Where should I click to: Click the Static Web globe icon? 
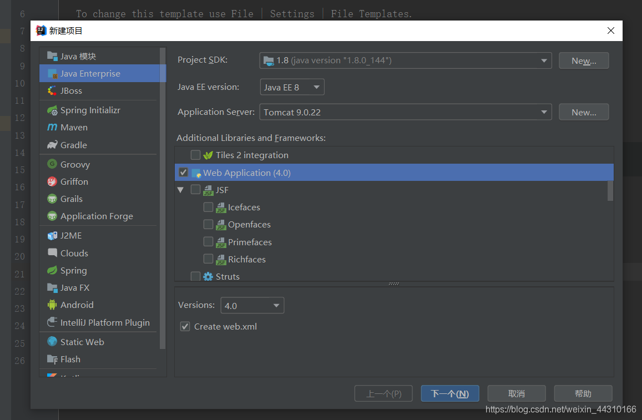click(52, 341)
